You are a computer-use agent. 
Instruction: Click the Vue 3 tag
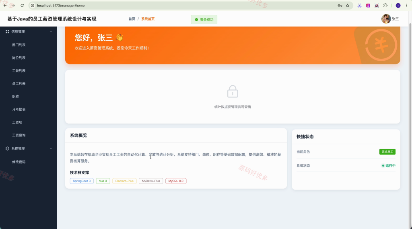pos(103,181)
